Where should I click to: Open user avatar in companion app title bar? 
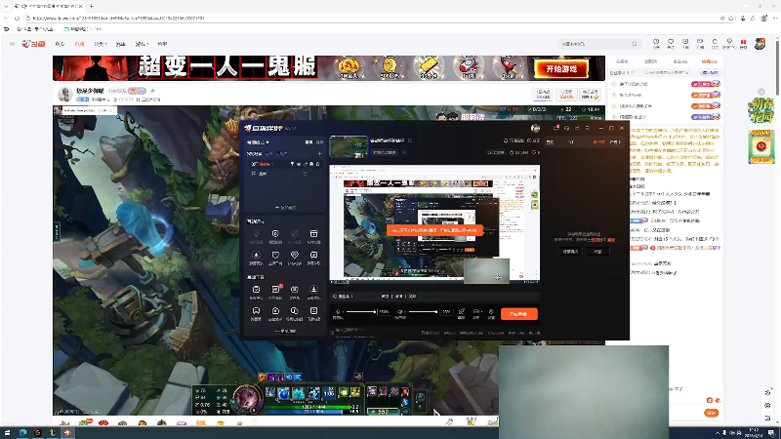point(535,129)
